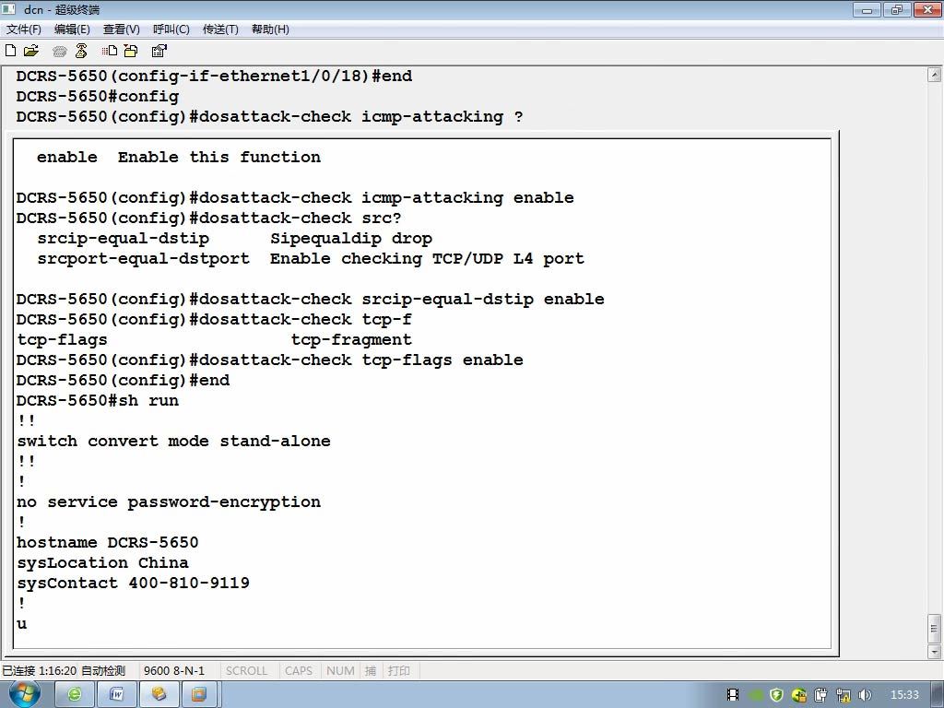Click the text 'srcport-equal-dstport'
Viewport: 944px width, 708px height.
point(143,259)
